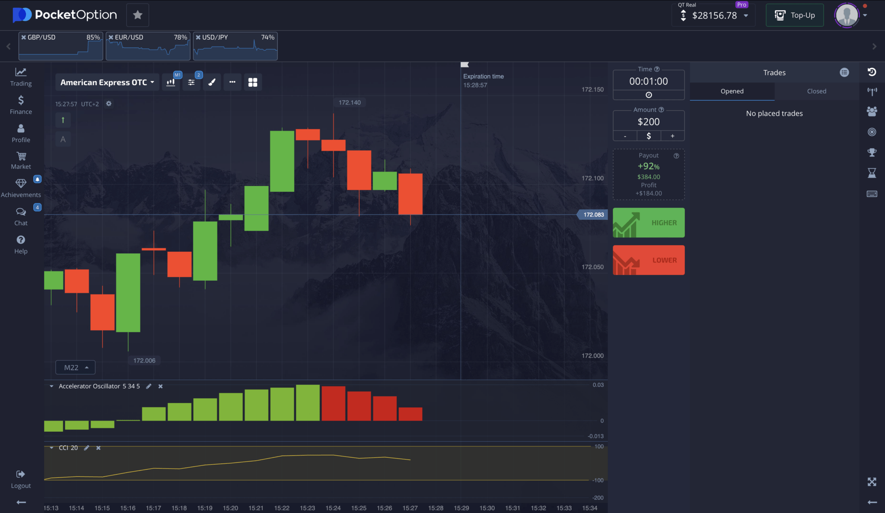885x513 pixels.
Task: Increase the trade amount with plus stepper
Action: pos(672,136)
